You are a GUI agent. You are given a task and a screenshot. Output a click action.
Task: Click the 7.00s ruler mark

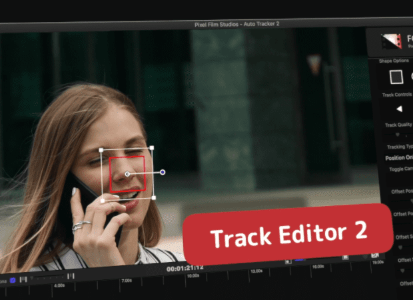[x=127, y=281]
